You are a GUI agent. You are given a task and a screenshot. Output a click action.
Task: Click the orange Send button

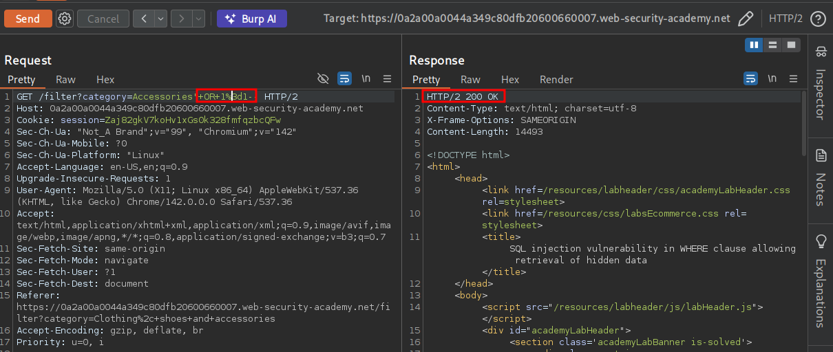click(x=28, y=19)
